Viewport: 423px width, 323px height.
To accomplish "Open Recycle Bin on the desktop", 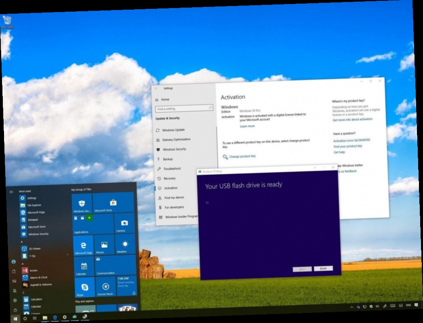I will (7, 22).
